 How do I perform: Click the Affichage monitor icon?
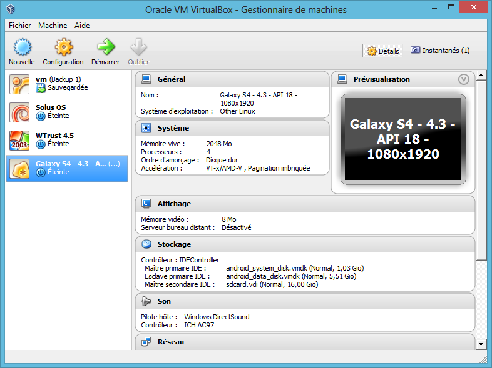[146, 203]
